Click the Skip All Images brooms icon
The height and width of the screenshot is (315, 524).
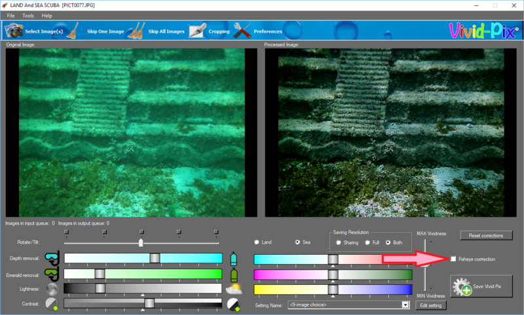(136, 31)
